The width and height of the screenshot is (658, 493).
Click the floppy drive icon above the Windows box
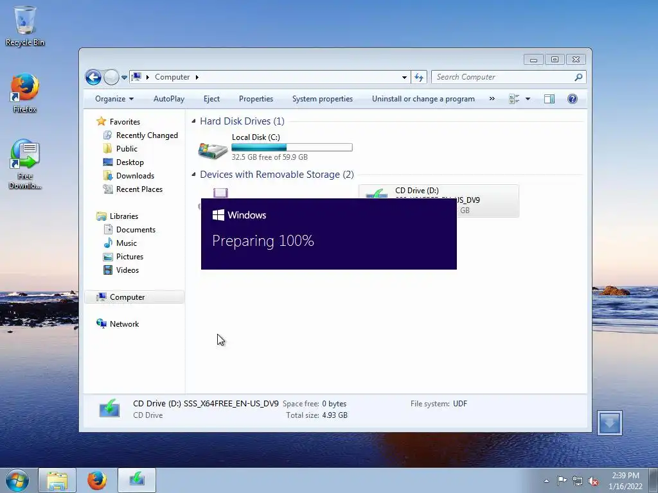click(x=220, y=193)
